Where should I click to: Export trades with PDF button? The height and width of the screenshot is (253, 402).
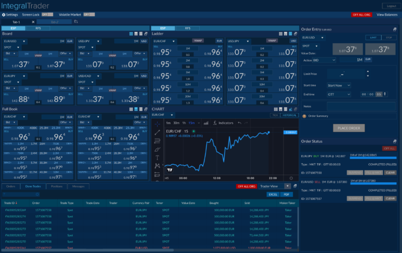[286, 195]
